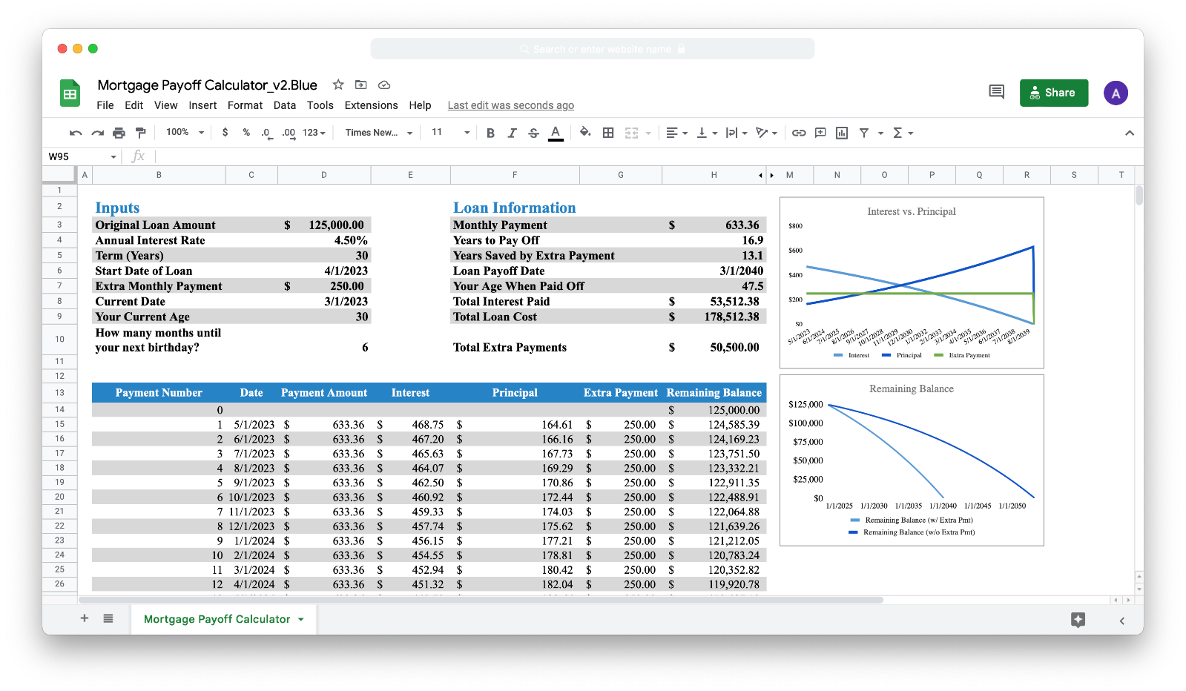Open the borders menu
Viewport: 1186px width, 691px height.
coord(608,133)
